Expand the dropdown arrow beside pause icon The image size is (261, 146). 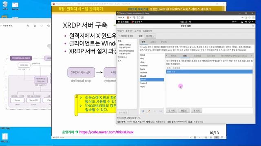pyautogui.click(x=130, y=17)
